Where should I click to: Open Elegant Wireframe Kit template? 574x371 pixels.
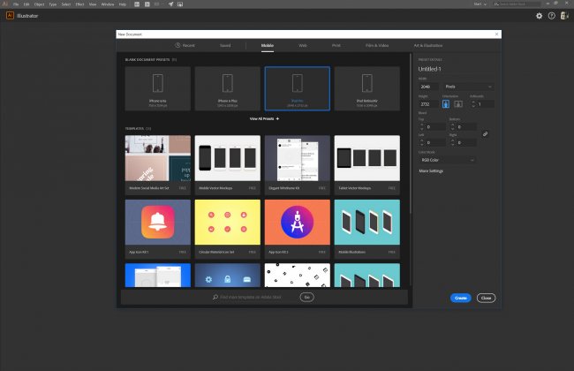click(298, 164)
